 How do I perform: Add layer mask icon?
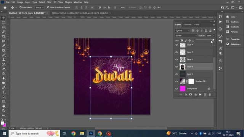click(x=191, y=95)
